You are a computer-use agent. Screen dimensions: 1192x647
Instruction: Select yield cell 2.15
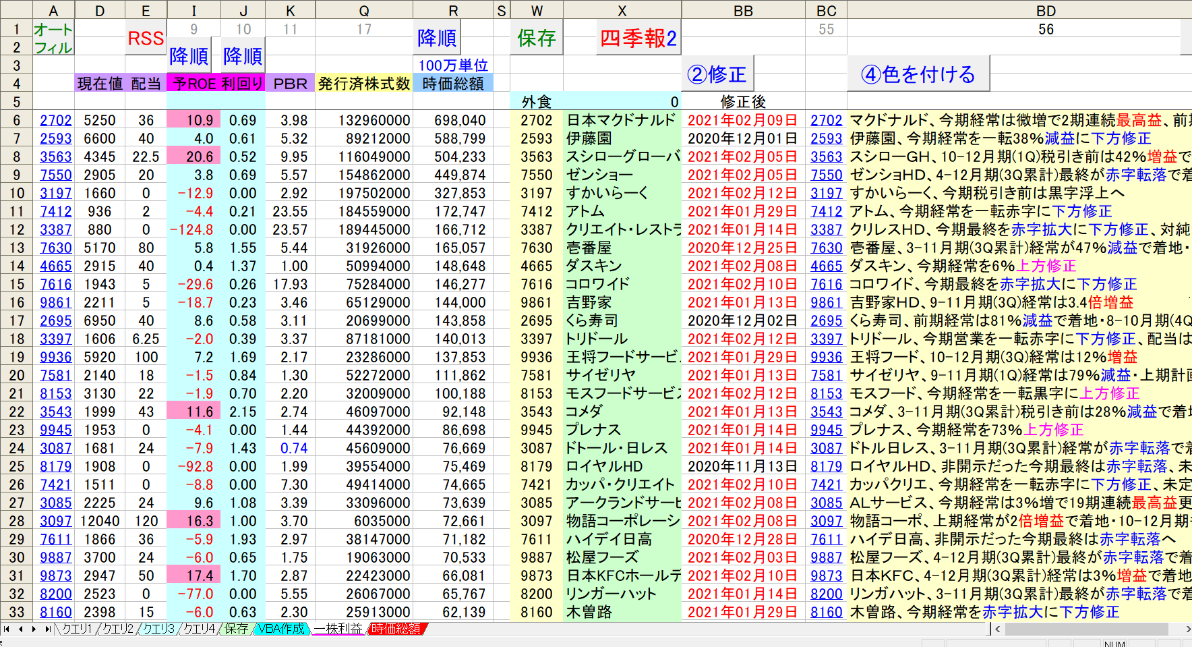click(243, 412)
